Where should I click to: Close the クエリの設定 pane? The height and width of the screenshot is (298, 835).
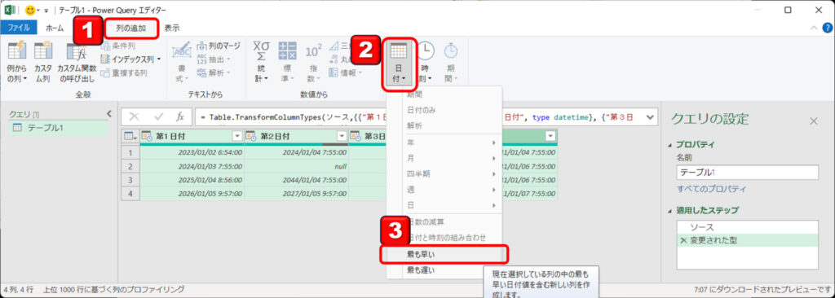[813, 121]
